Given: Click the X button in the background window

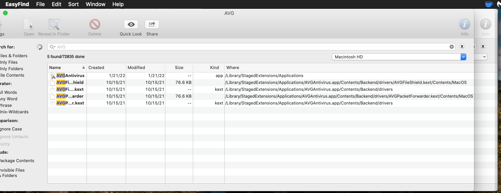Looking at the screenshot, I should tap(483, 47).
